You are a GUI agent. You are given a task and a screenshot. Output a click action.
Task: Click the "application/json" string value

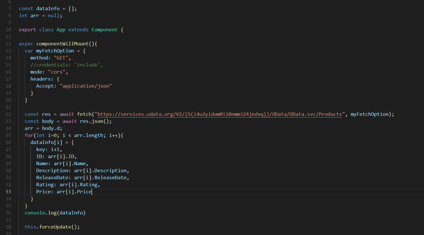[86, 86]
